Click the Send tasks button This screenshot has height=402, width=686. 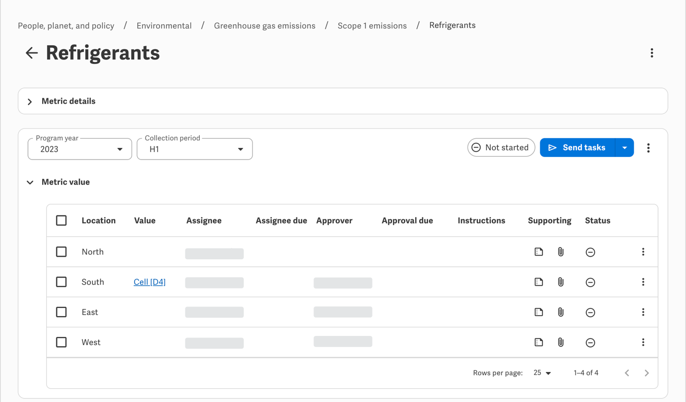tap(577, 148)
